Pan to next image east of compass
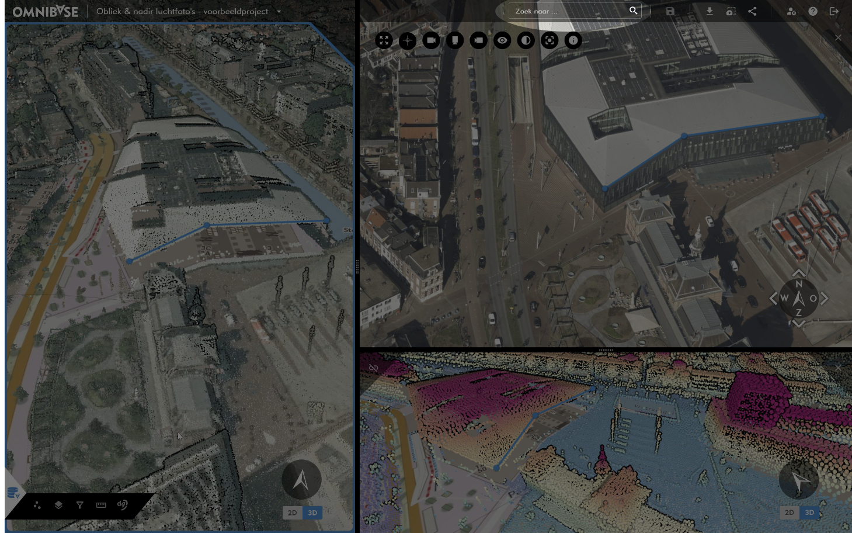The width and height of the screenshot is (852, 533). (x=825, y=299)
